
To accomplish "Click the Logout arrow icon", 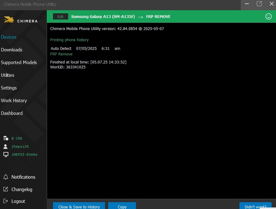I will coord(6,201).
